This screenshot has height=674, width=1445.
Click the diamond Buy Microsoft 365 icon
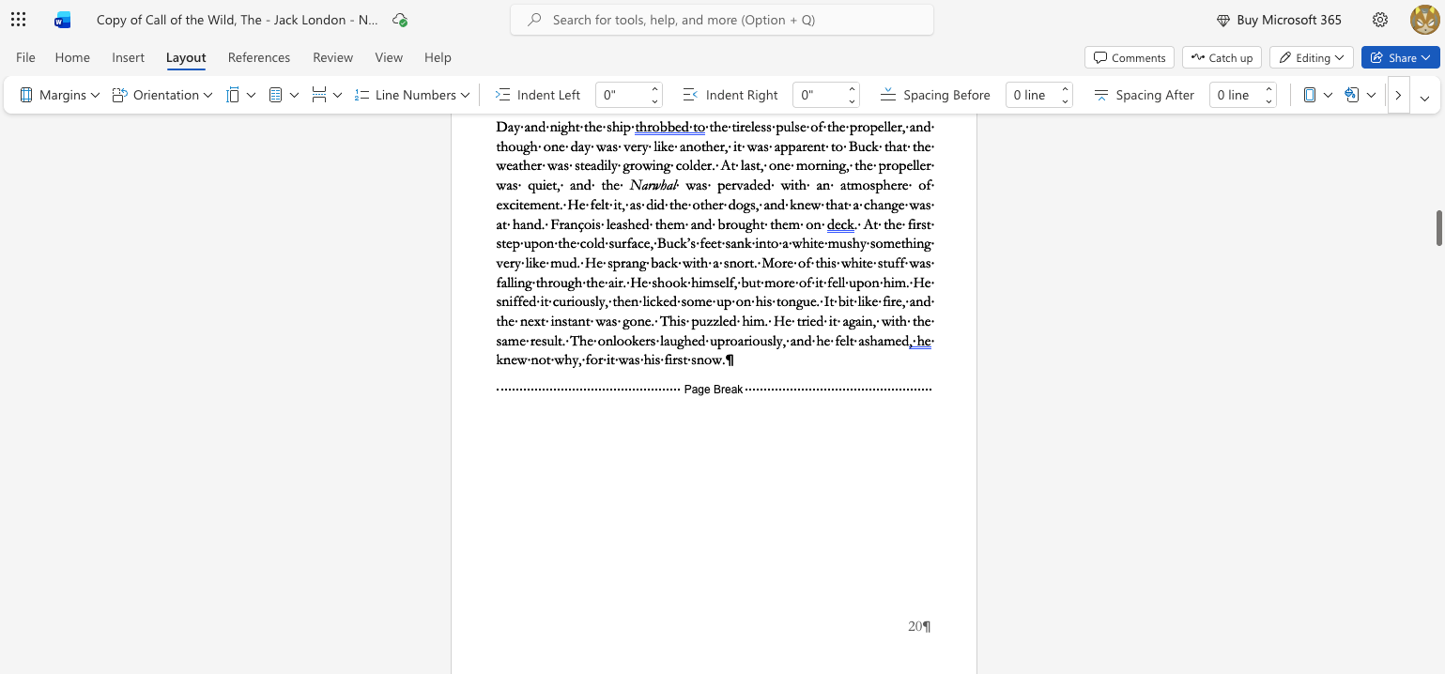pos(1223,20)
